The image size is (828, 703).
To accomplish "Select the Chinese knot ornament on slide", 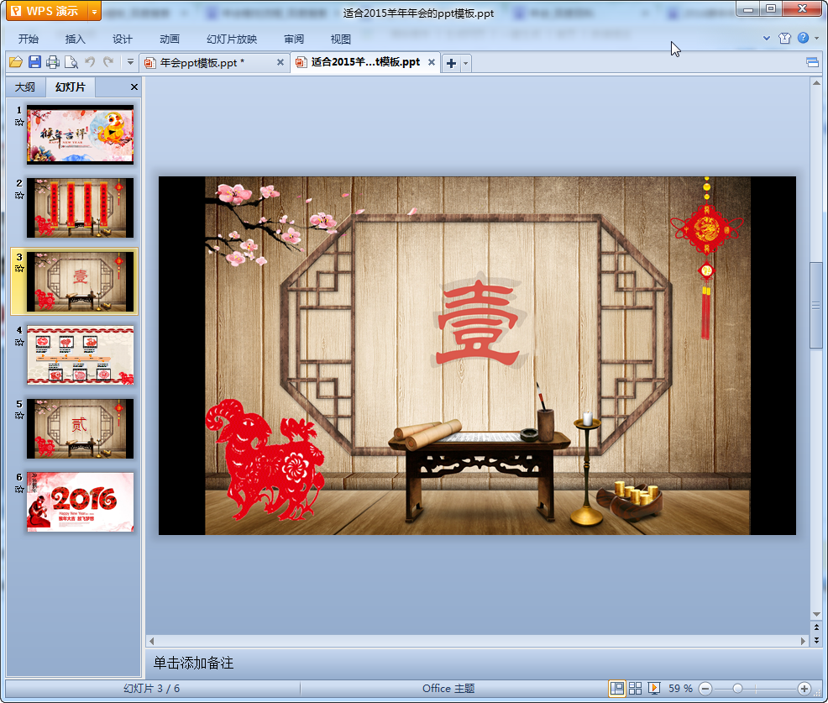I will pos(706,259).
